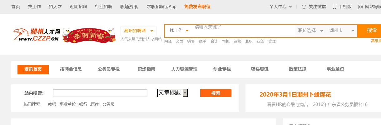Screen dimensions: 381x125
Task: Expand the 个人中心 dropdown
Action: click(281, 7)
